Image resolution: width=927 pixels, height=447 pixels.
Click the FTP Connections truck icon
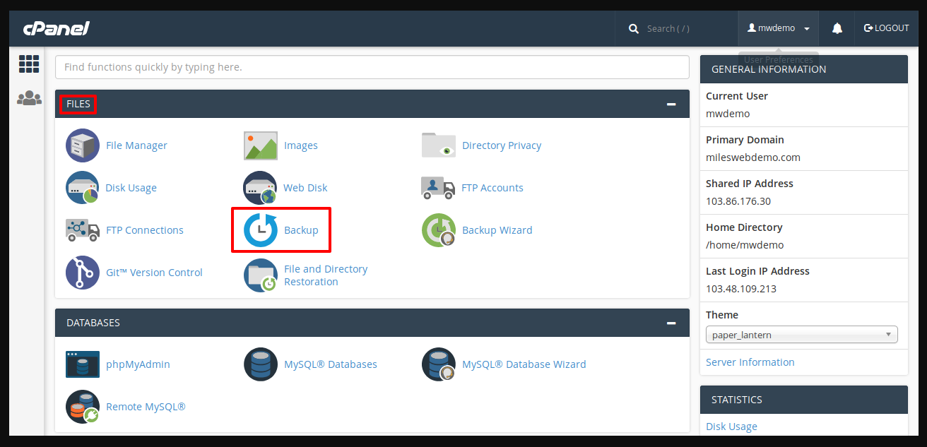(83, 230)
